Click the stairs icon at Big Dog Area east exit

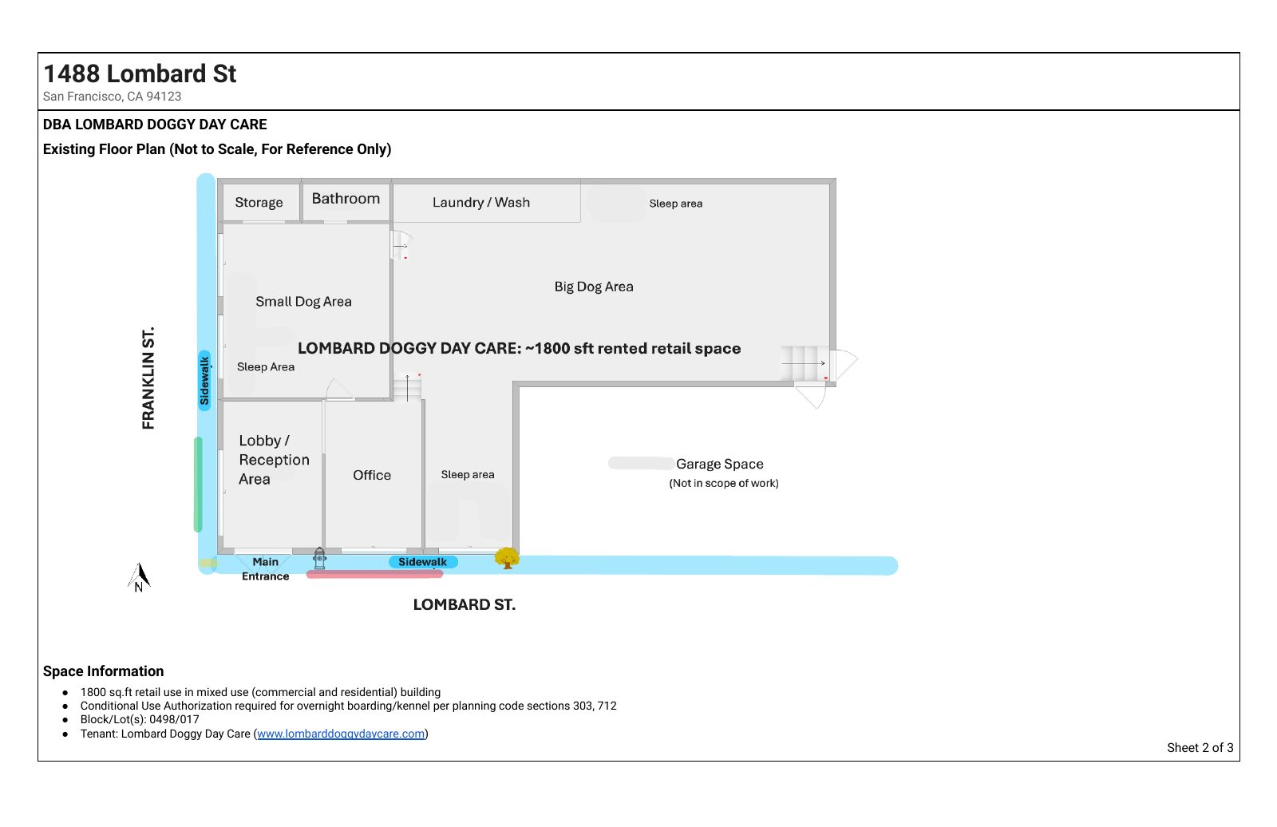pyautogui.click(x=805, y=363)
